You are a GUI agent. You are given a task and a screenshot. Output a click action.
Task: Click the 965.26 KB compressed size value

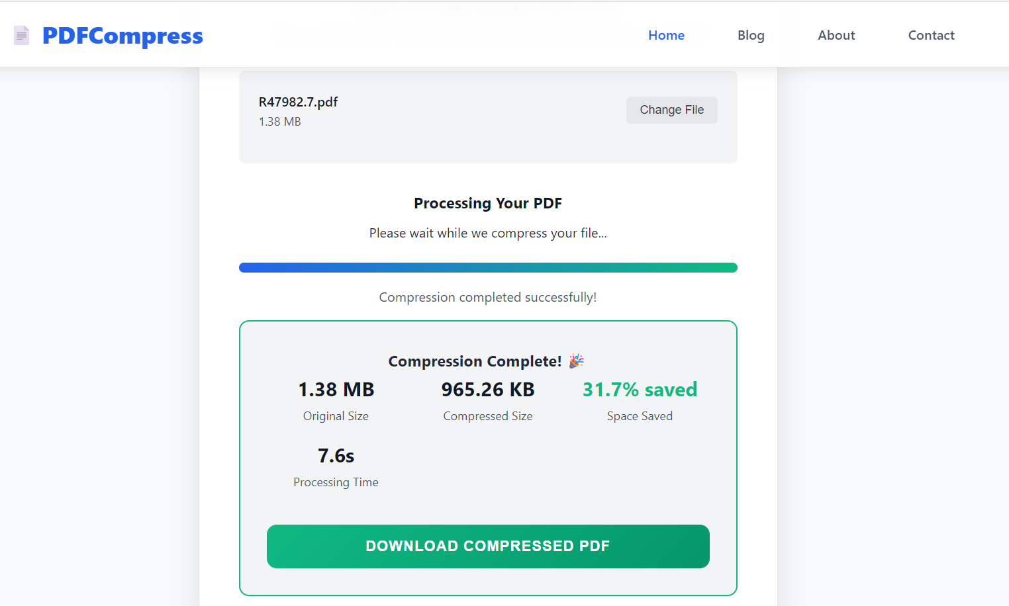[x=488, y=390]
